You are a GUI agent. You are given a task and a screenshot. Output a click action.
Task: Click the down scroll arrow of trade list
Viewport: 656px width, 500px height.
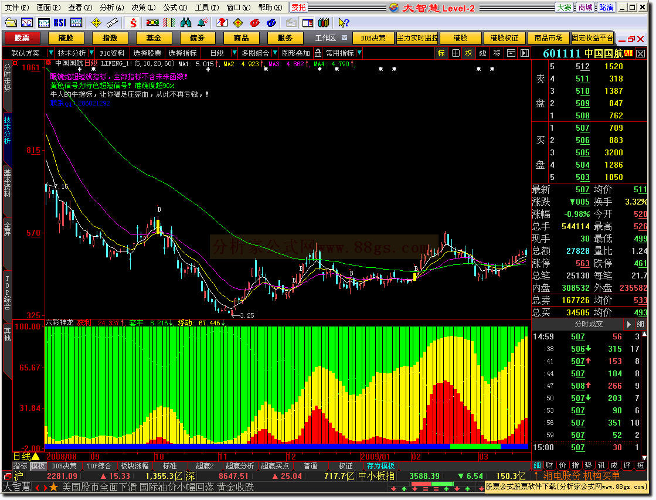[644, 457]
